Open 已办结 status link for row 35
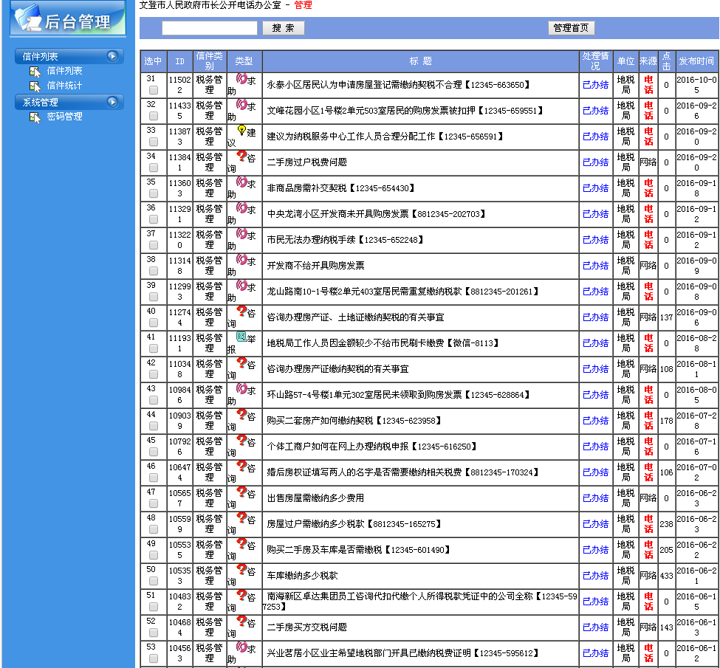 [595, 188]
